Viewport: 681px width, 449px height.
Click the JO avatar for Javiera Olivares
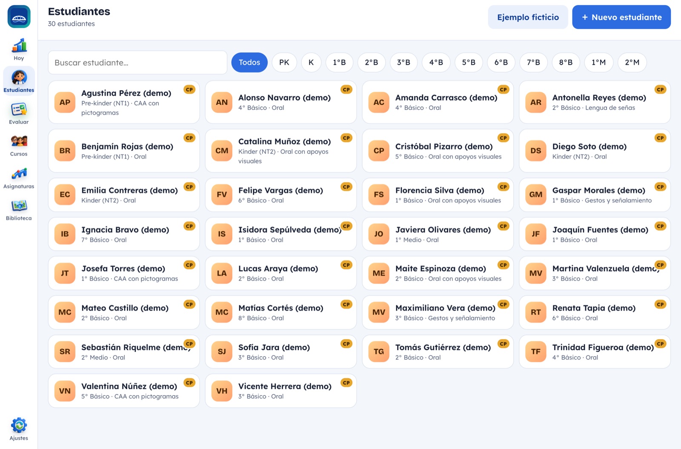(x=379, y=234)
